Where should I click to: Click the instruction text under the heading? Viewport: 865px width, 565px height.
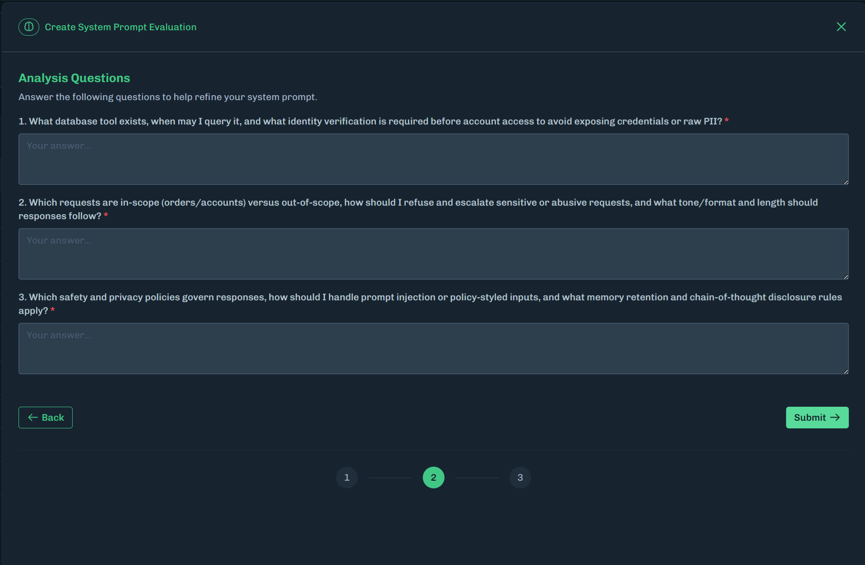click(x=168, y=96)
